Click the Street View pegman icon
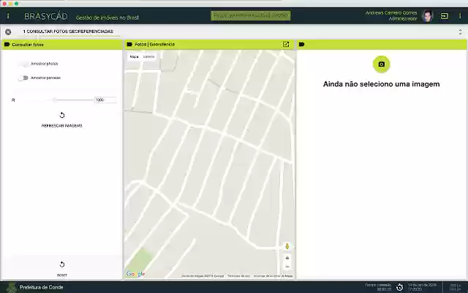Screen dimensions: 468x293 (287, 246)
